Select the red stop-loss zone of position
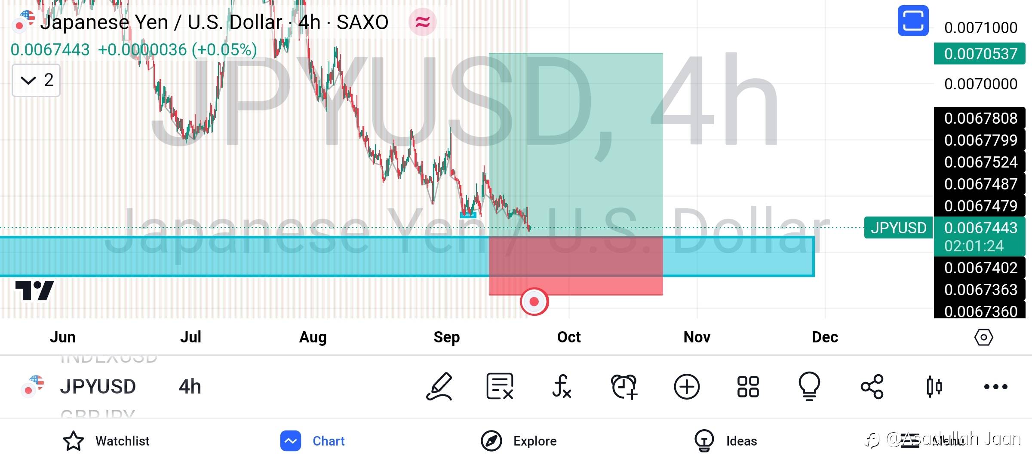This screenshot has width=1032, height=464. [x=576, y=266]
